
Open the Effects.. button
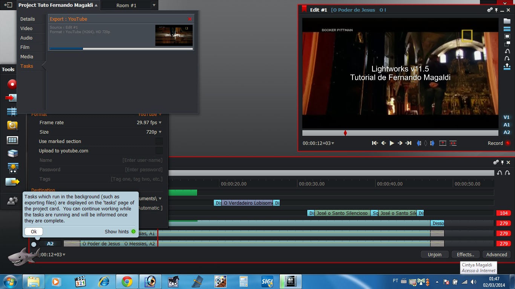[466, 254]
